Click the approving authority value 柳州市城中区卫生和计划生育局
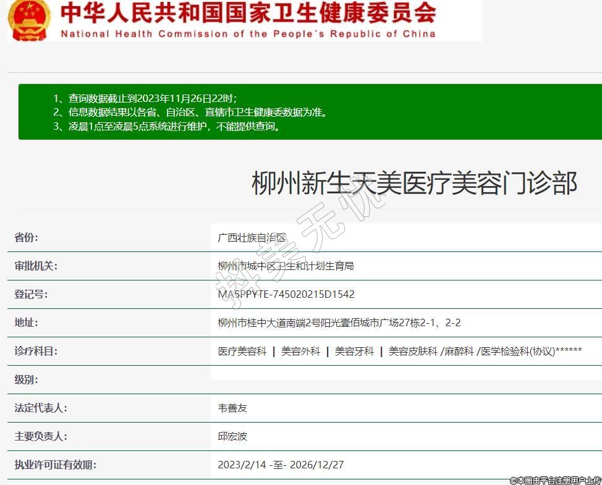 tap(286, 266)
